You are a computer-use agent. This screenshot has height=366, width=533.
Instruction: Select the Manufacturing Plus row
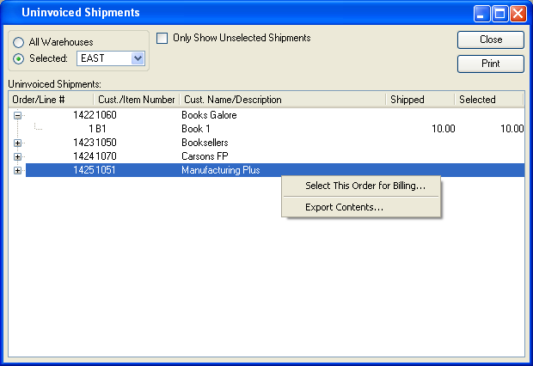coord(275,170)
